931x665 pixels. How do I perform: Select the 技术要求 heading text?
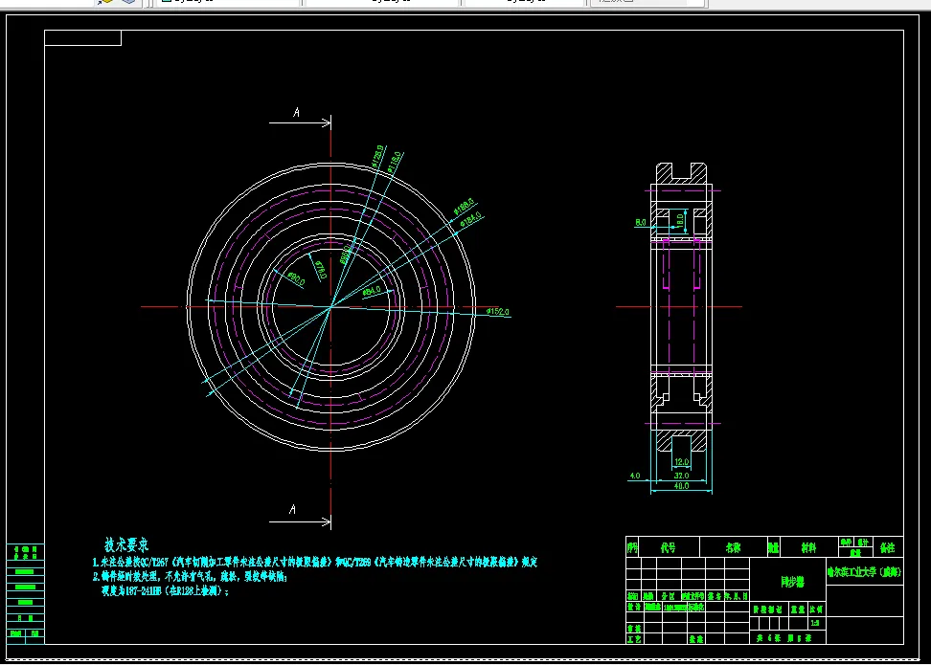pos(126,544)
